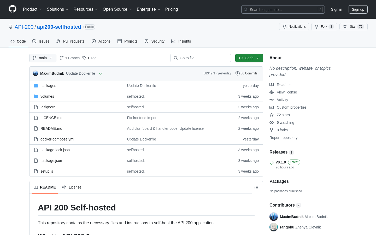Click the Notifications bell button

coord(294,27)
